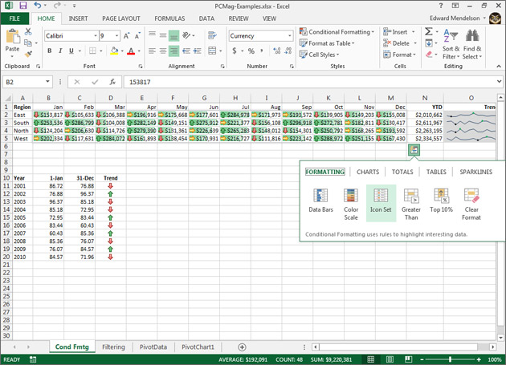
Task: Open Format as Table dropdown
Action: (x=327, y=43)
